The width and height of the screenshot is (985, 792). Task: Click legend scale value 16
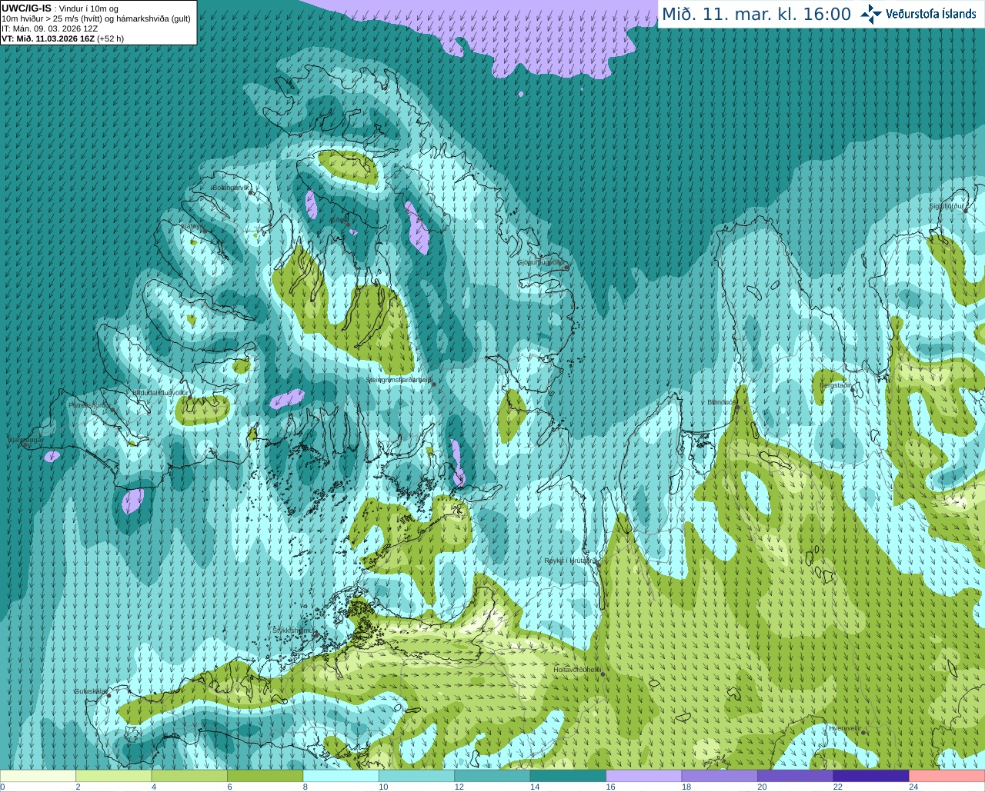pyautogui.click(x=610, y=787)
